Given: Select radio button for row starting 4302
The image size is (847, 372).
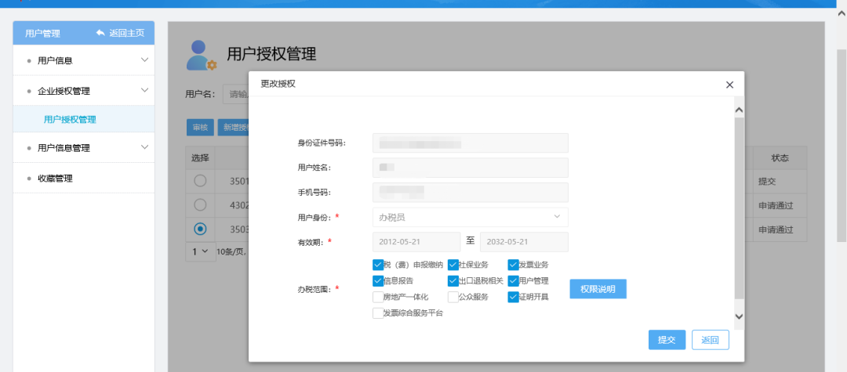Looking at the screenshot, I should 201,205.
